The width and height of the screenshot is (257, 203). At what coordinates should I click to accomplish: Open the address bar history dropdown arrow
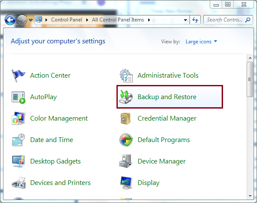(x=185, y=20)
